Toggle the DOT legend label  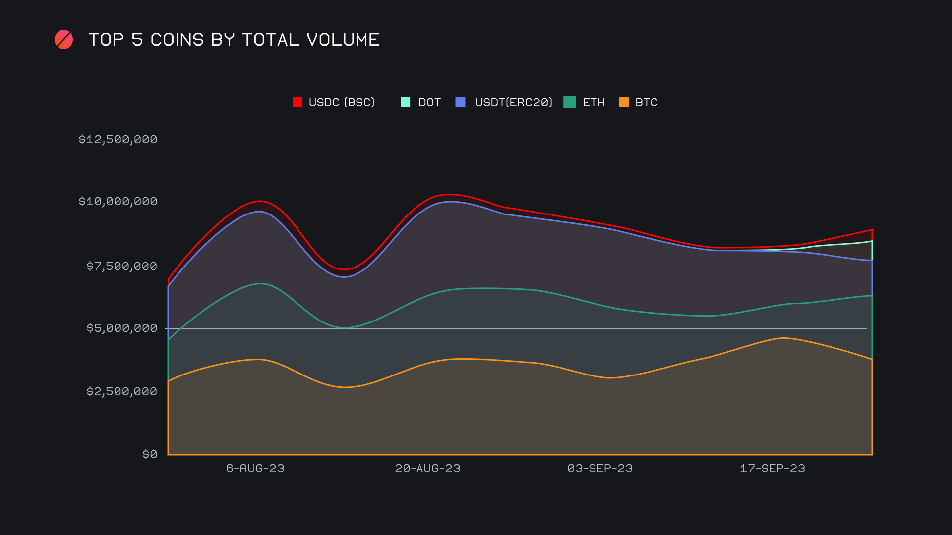coord(429,102)
